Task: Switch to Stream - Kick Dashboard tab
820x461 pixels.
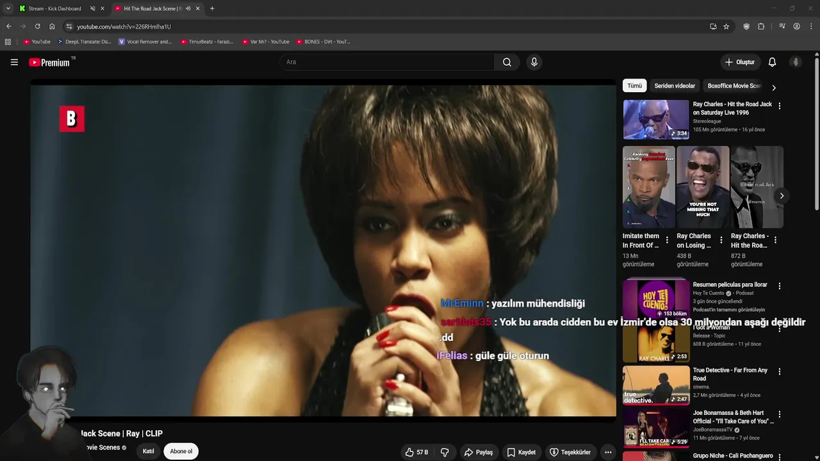Action: tap(54, 8)
